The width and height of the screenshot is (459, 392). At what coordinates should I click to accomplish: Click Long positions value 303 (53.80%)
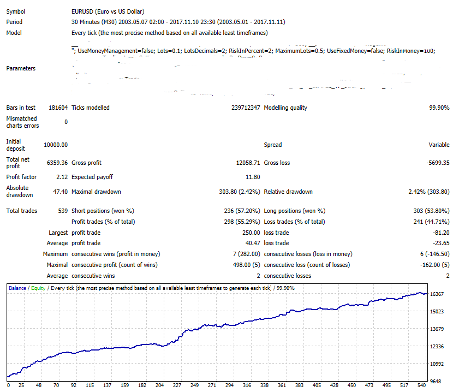[431, 211]
